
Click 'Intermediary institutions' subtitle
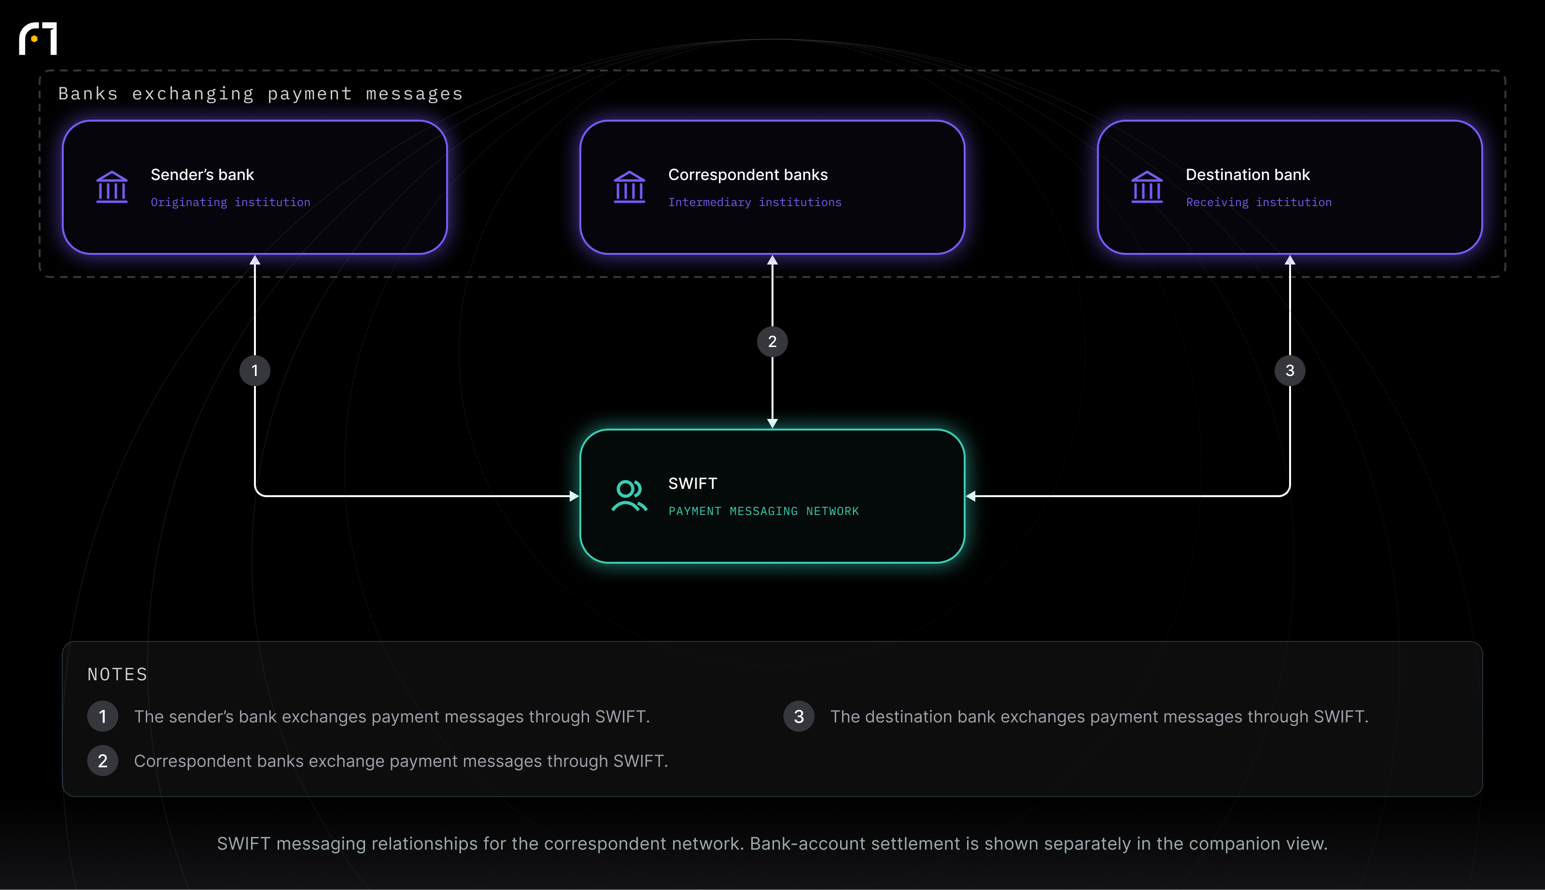tap(755, 202)
